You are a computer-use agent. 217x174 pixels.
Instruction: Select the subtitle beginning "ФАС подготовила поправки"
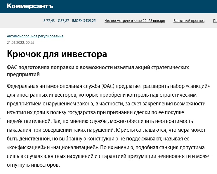coord(98,71)
